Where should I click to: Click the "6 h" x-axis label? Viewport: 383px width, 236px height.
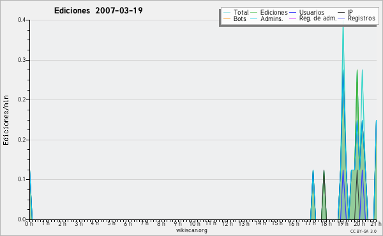(128, 223)
